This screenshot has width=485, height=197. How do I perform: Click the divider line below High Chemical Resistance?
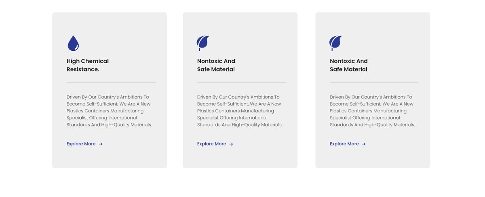(111, 83)
